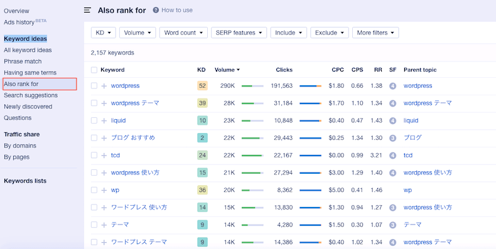The height and width of the screenshot is (249, 496).
Task: Click the CPC column header
Action: (338, 70)
